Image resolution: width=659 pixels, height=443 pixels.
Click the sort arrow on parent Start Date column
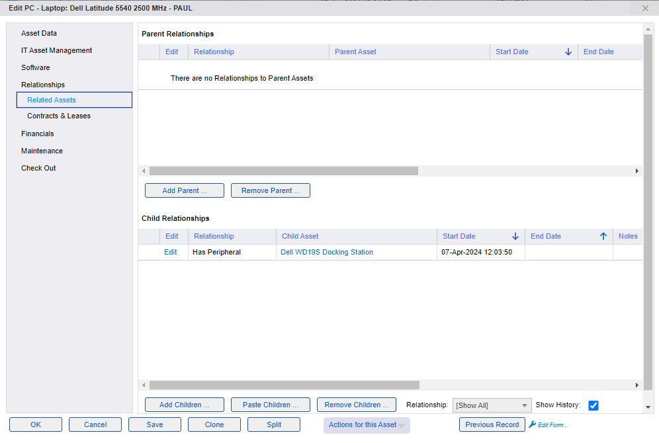click(x=568, y=52)
